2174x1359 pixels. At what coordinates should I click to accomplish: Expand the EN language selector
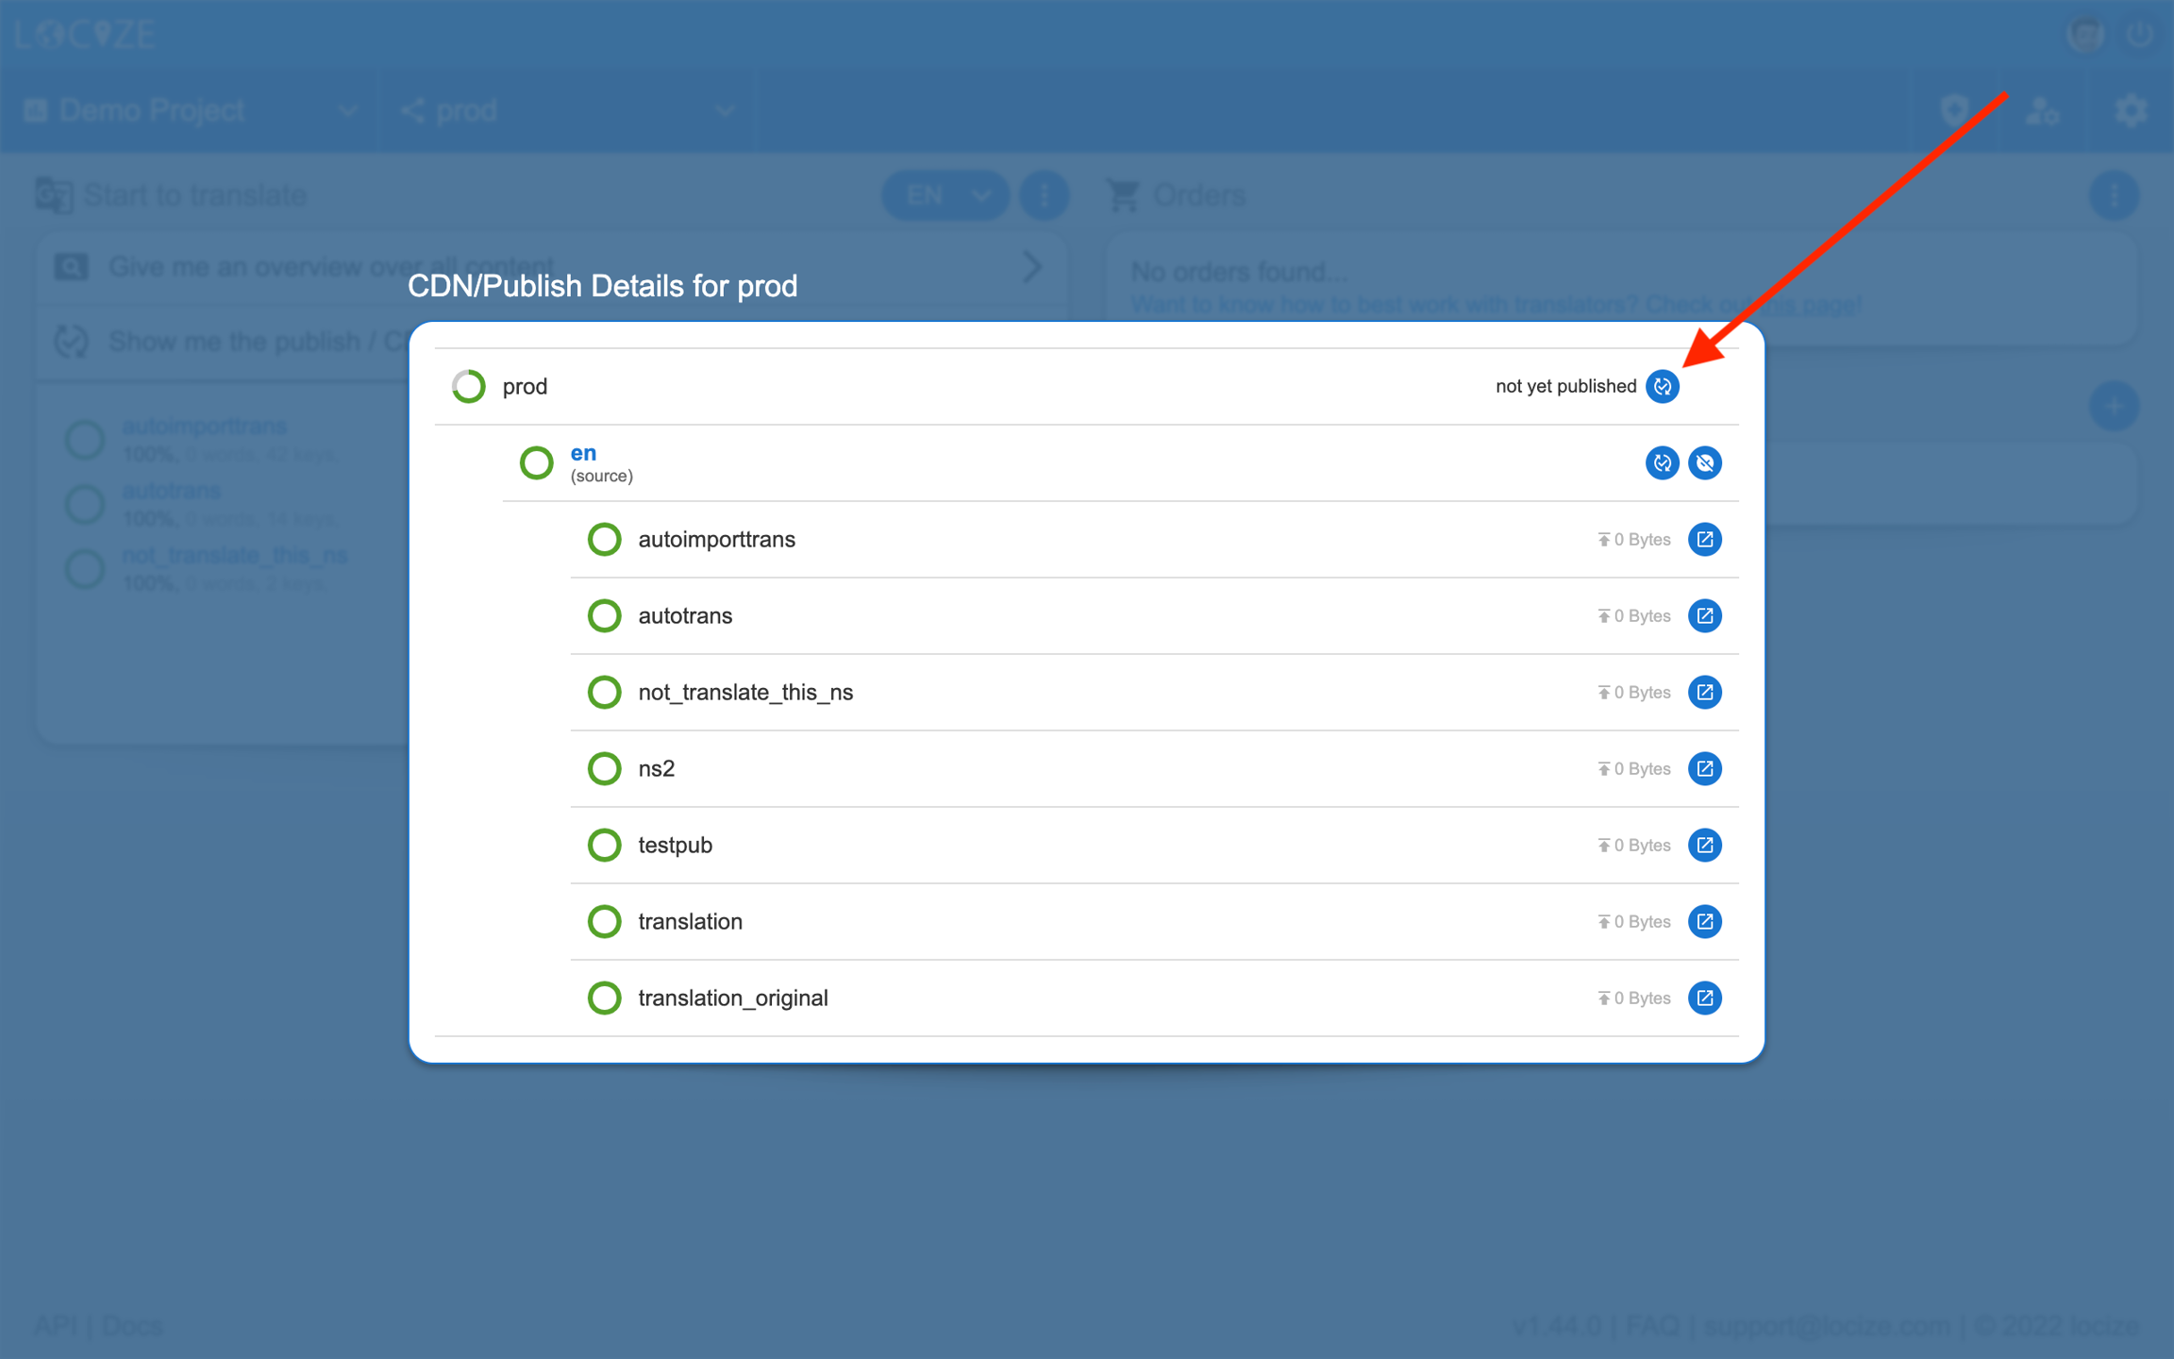pyautogui.click(x=945, y=195)
